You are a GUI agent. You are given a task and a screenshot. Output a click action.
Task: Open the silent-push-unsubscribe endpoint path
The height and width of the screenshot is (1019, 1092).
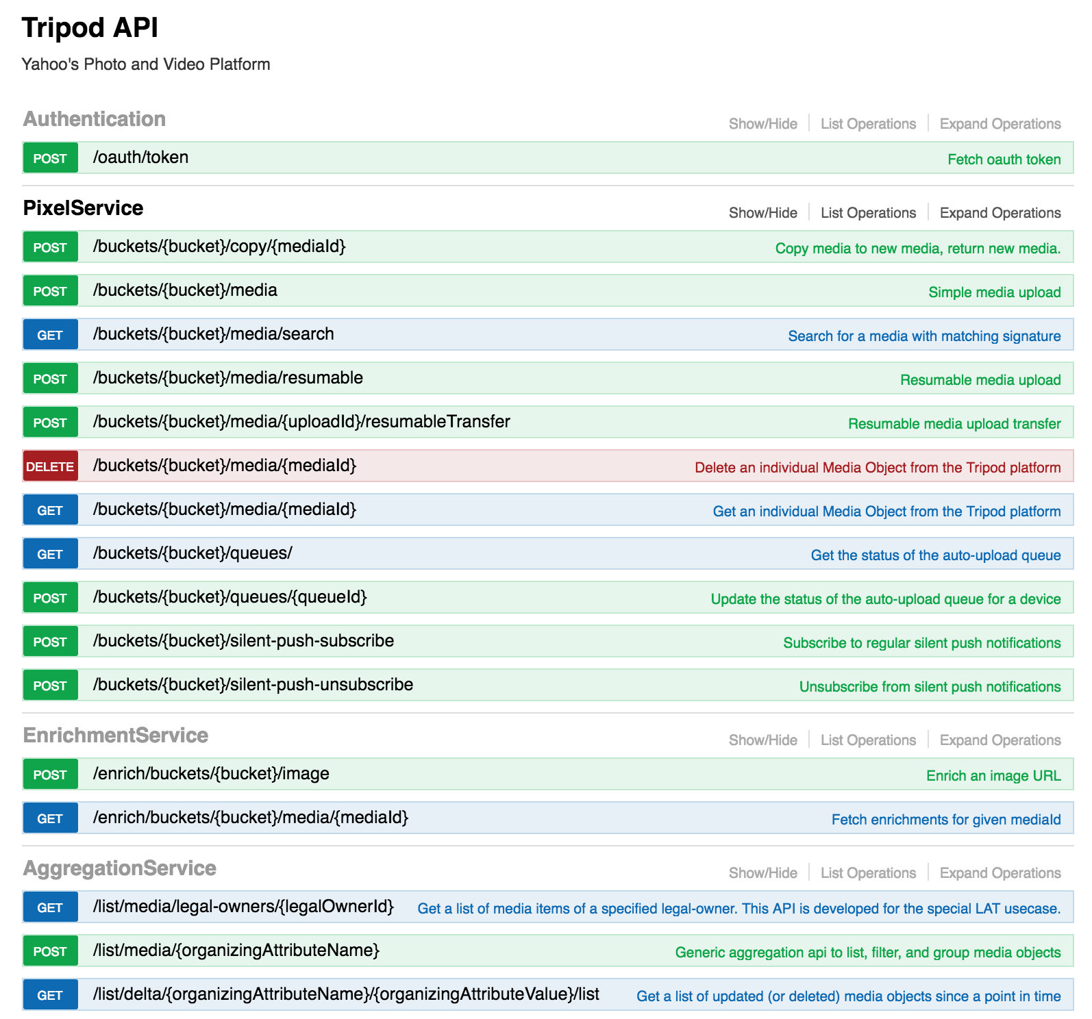pyautogui.click(x=253, y=685)
